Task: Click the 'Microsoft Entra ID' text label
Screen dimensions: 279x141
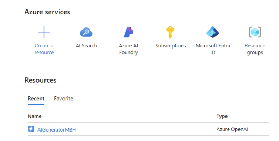Action: click(x=213, y=49)
